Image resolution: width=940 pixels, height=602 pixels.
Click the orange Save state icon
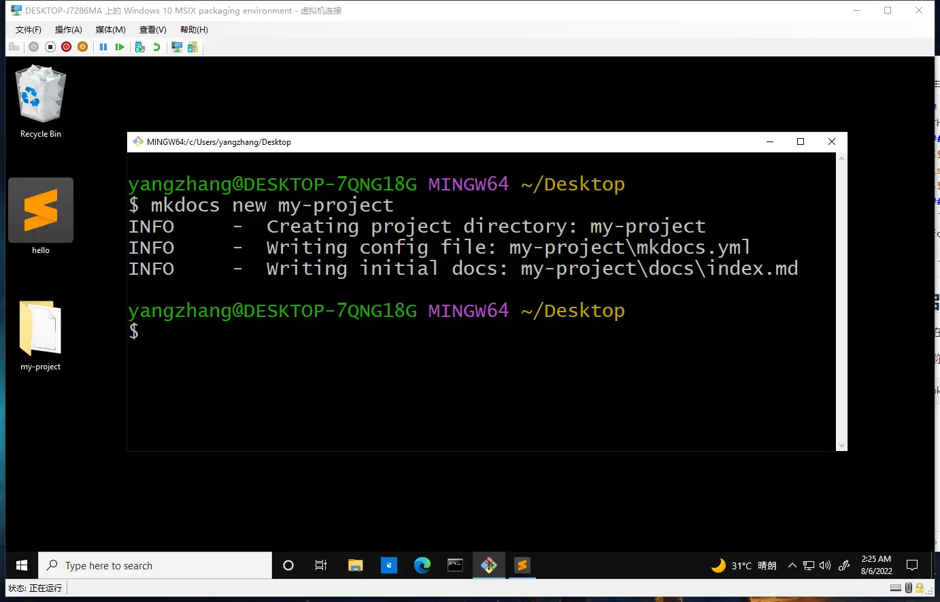tap(82, 47)
